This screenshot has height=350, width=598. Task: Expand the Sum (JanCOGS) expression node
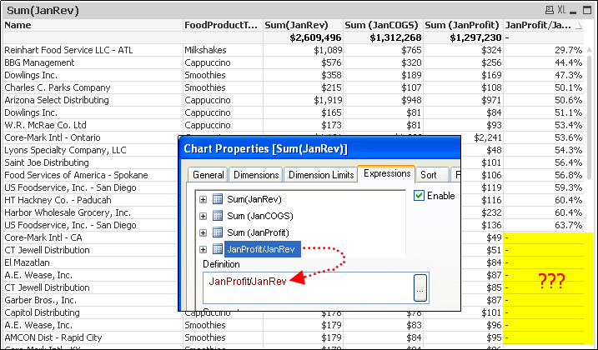(203, 216)
